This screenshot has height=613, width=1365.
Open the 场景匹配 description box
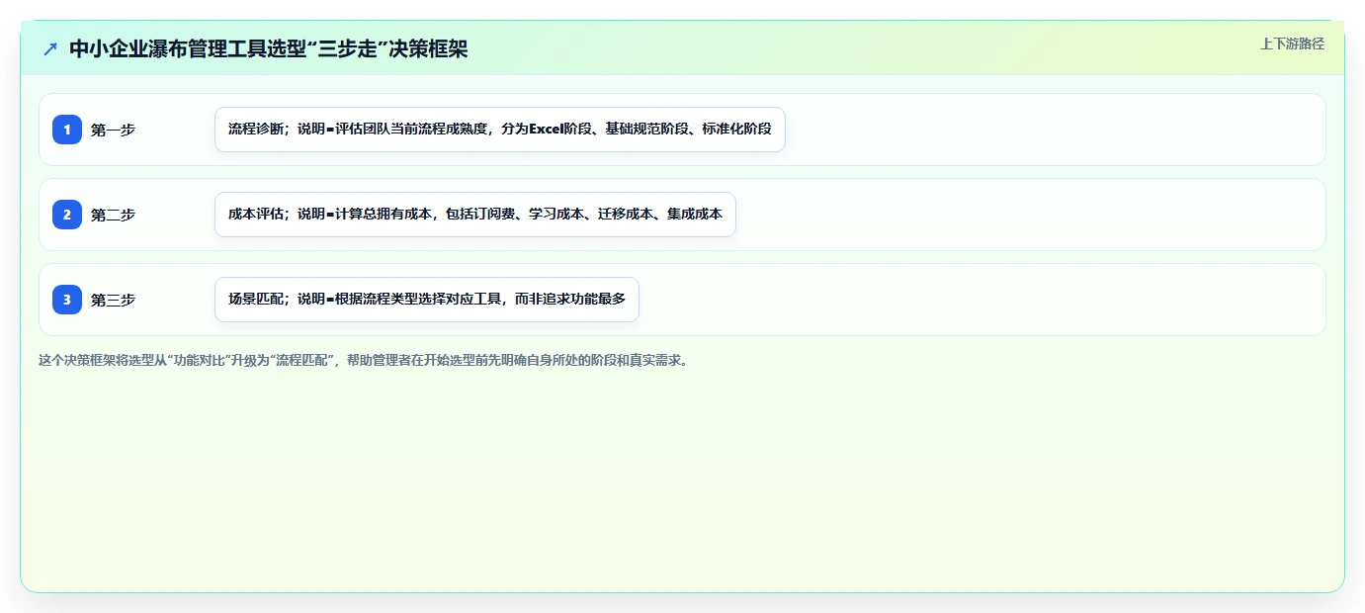(x=427, y=300)
